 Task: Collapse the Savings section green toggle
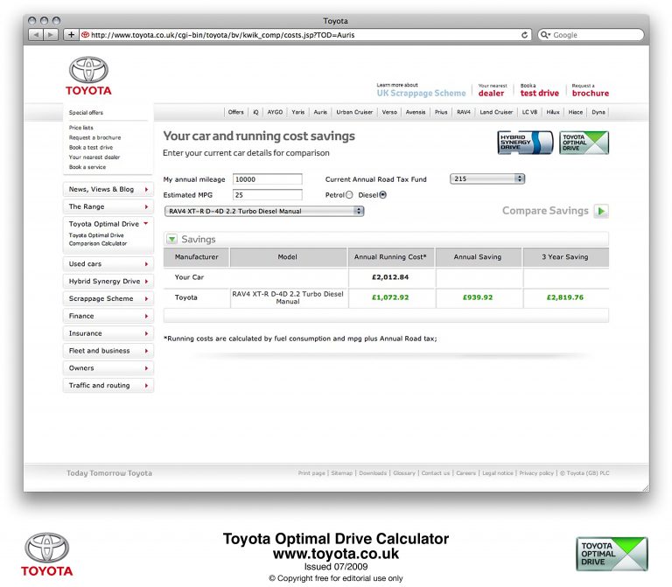(172, 239)
